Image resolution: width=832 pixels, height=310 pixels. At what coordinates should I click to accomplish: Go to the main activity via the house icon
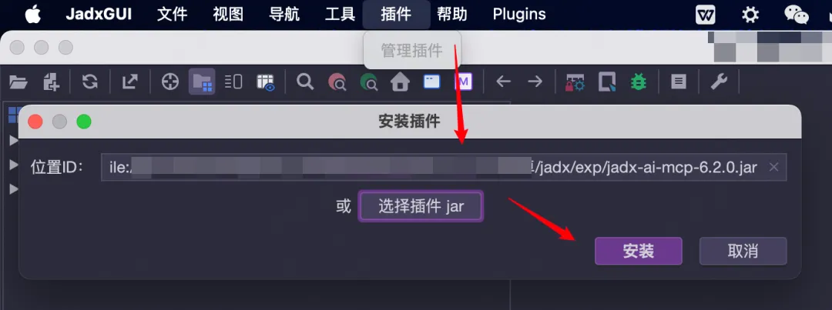pos(400,82)
